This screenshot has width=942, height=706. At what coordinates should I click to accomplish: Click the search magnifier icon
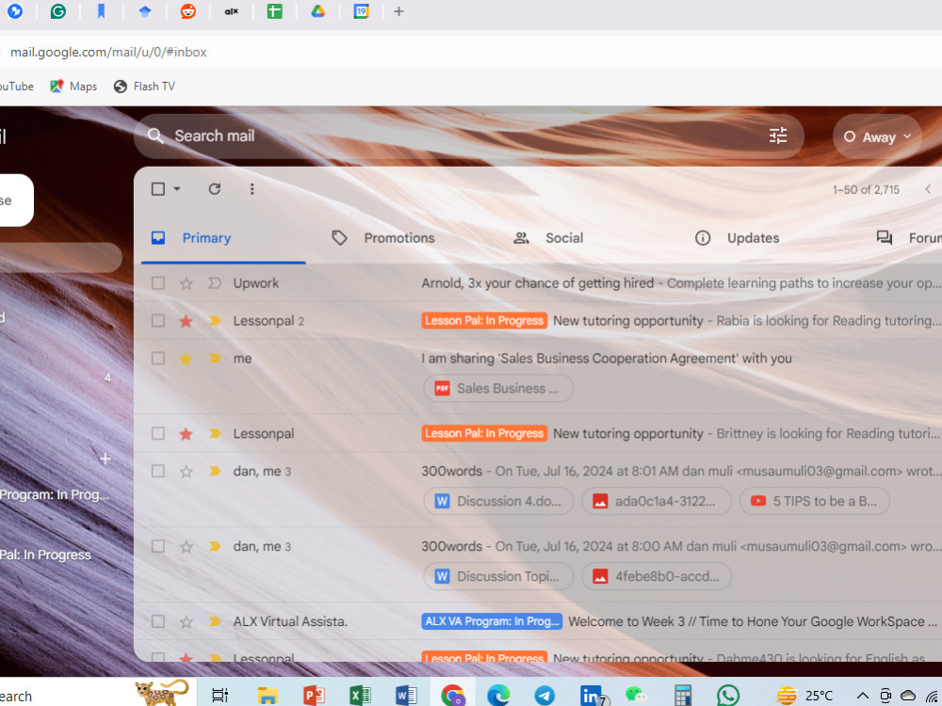155,136
